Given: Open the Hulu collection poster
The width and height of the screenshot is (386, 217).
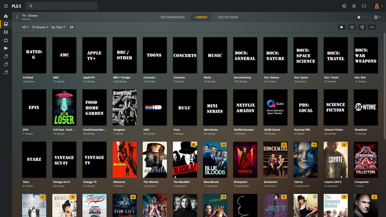Looking at the screenshot, I should [x=185, y=107].
